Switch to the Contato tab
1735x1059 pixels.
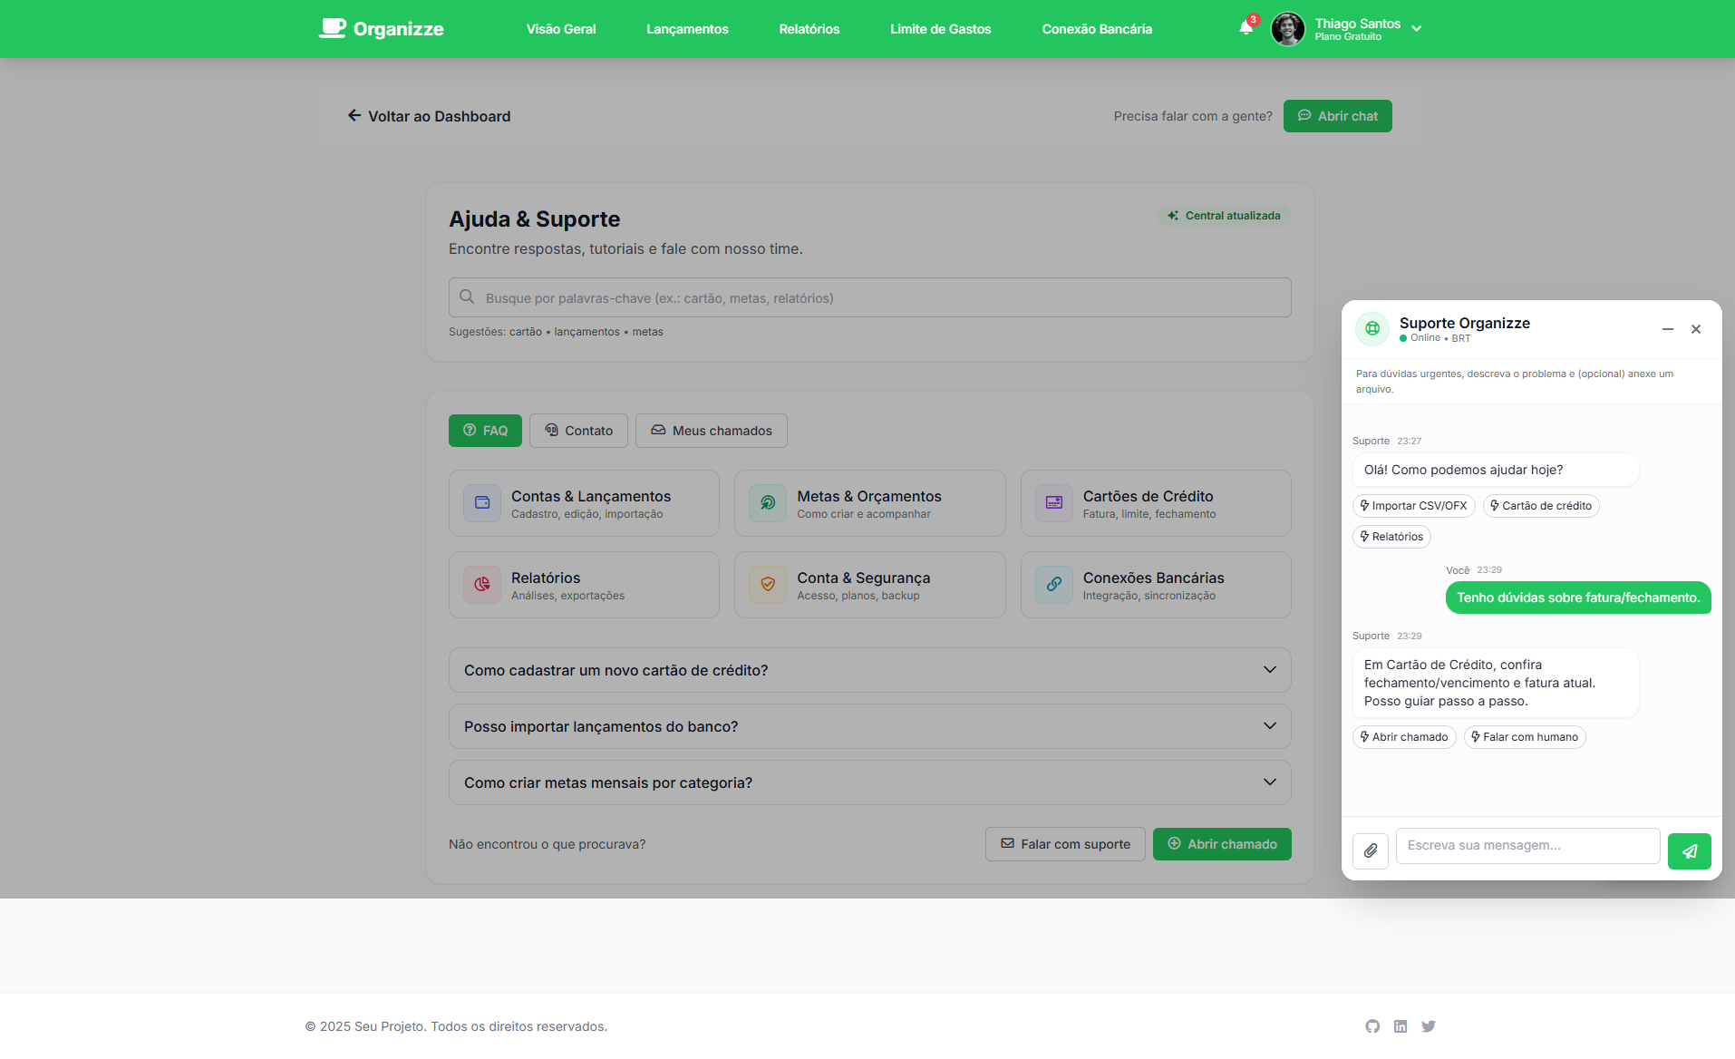[578, 431]
